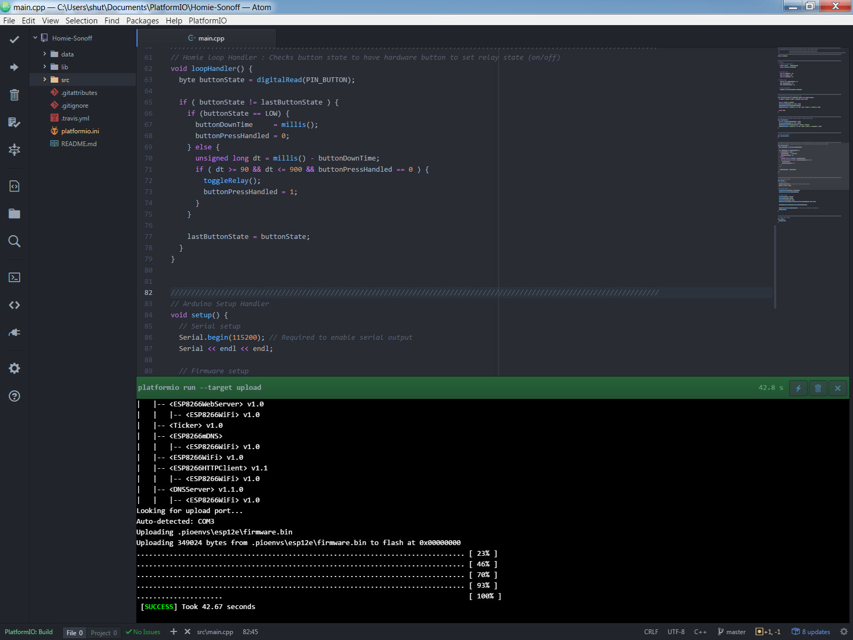Toggle linter Project scope in status bar
Screen dimensions: 853x640
coord(103,633)
